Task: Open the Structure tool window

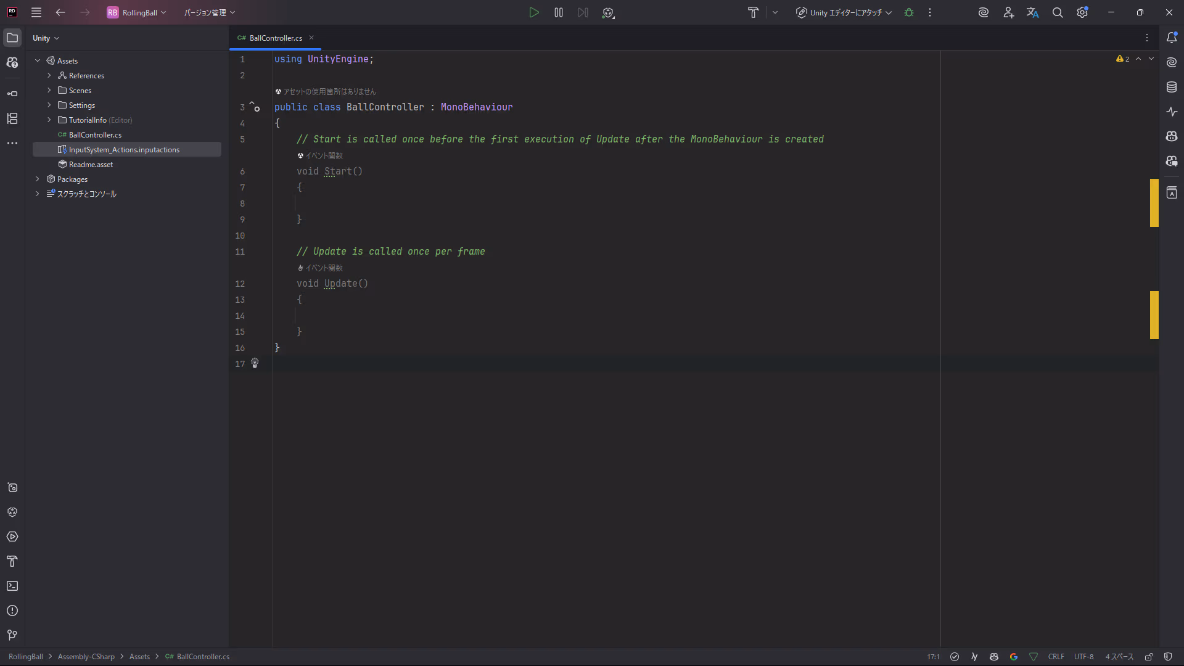Action: click(12, 118)
